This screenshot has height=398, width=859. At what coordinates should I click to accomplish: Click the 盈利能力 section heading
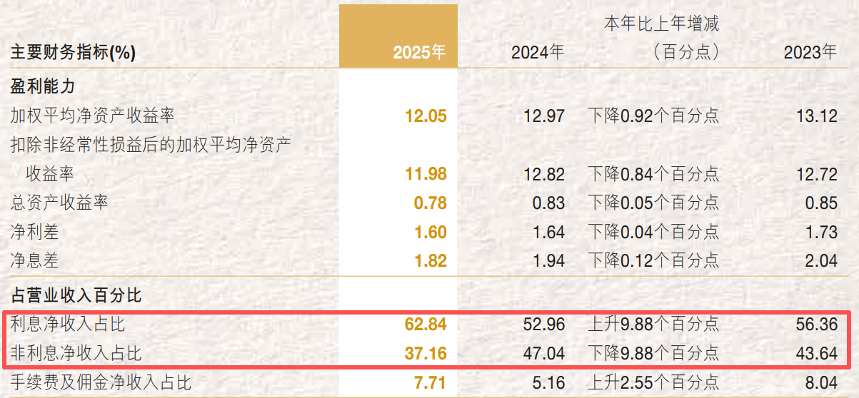(x=43, y=86)
